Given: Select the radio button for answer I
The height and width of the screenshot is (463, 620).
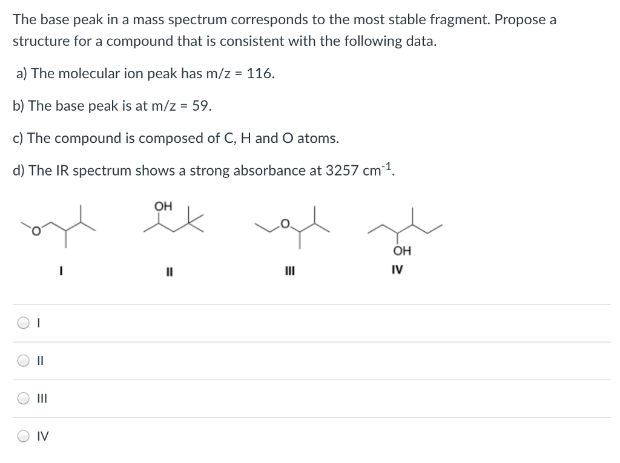Looking at the screenshot, I should [x=22, y=324].
